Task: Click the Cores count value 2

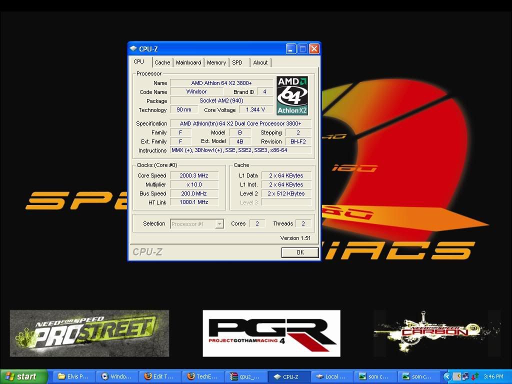Action: pos(257,223)
